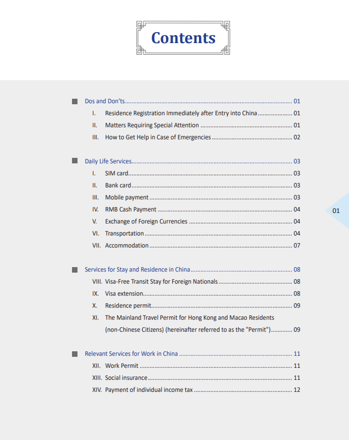Go to the Accommodation entry
The width and height of the screenshot is (349, 441).
click(x=126, y=246)
